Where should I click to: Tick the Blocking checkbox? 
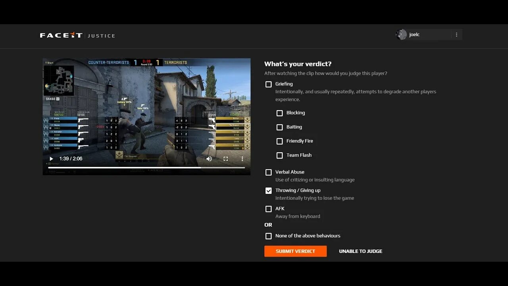coord(280,113)
